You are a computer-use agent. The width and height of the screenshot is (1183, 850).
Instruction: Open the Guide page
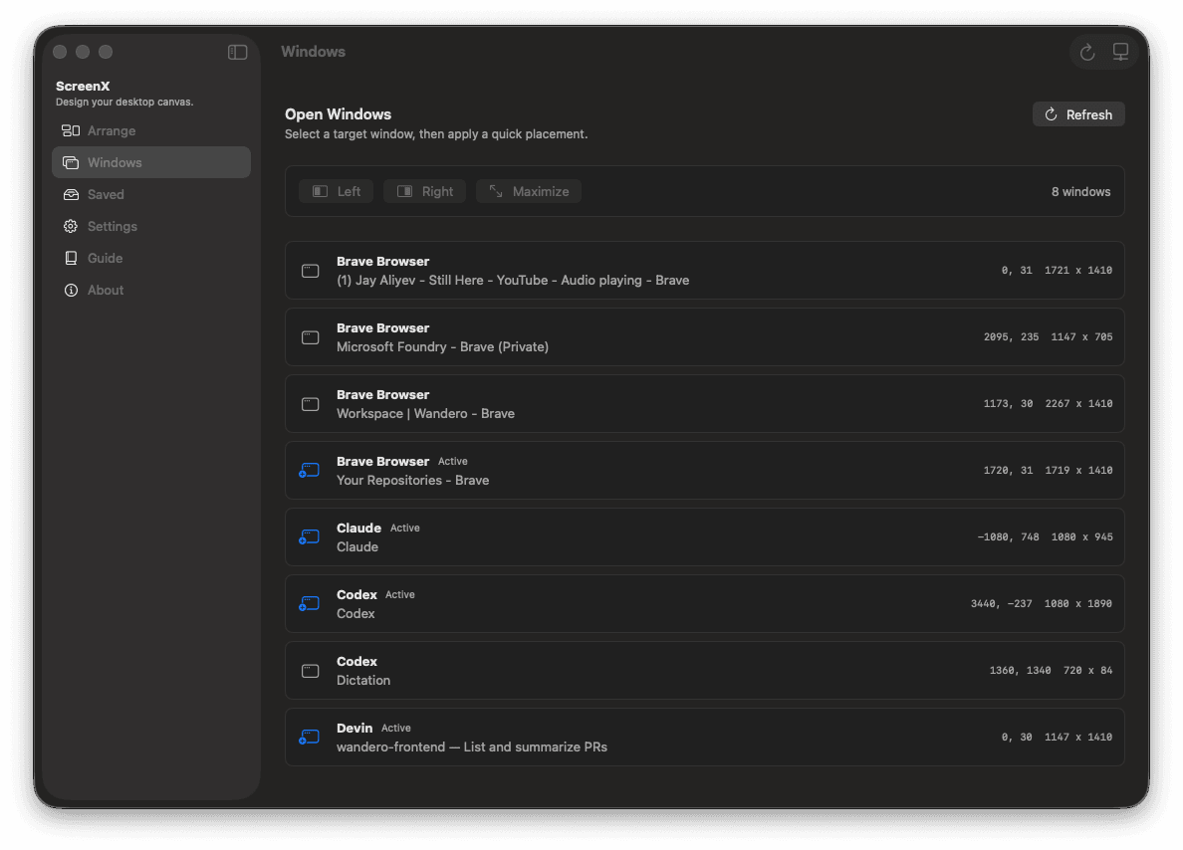(x=151, y=258)
